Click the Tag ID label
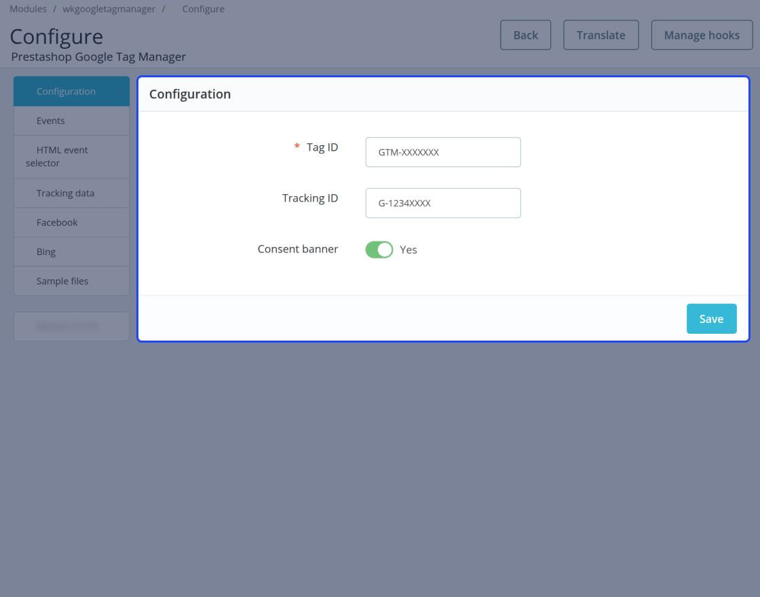The height and width of the screenshot is (597, 760). pos(322,147)
